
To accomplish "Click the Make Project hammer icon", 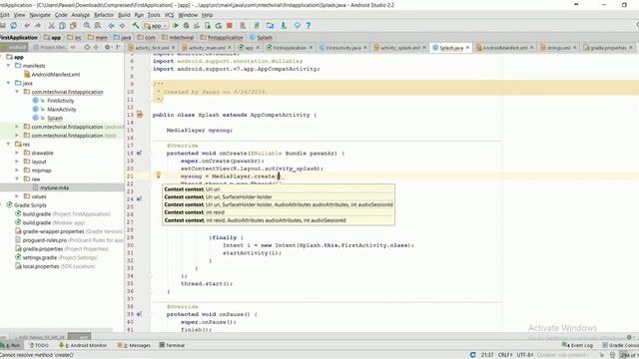I will 136,26.
